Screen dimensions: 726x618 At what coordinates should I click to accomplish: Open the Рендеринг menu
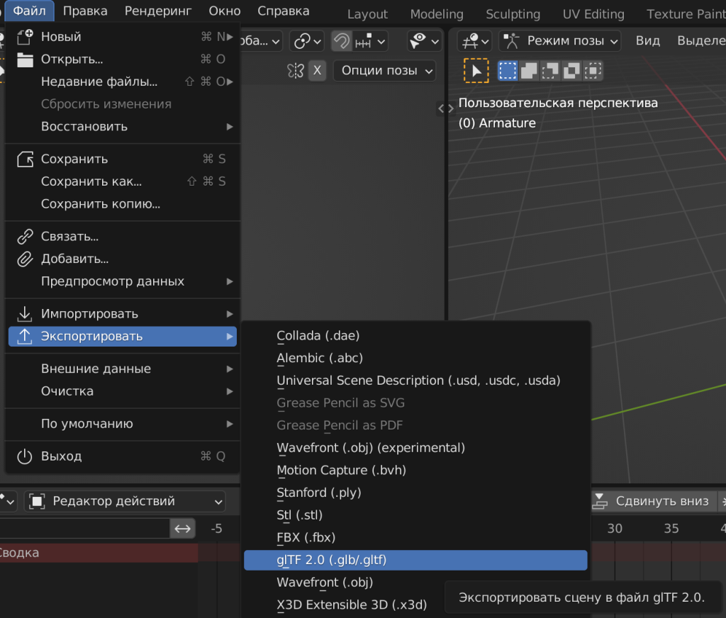pos(158,11)
